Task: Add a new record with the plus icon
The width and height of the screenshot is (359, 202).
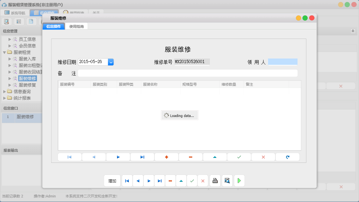Action: 166,157
